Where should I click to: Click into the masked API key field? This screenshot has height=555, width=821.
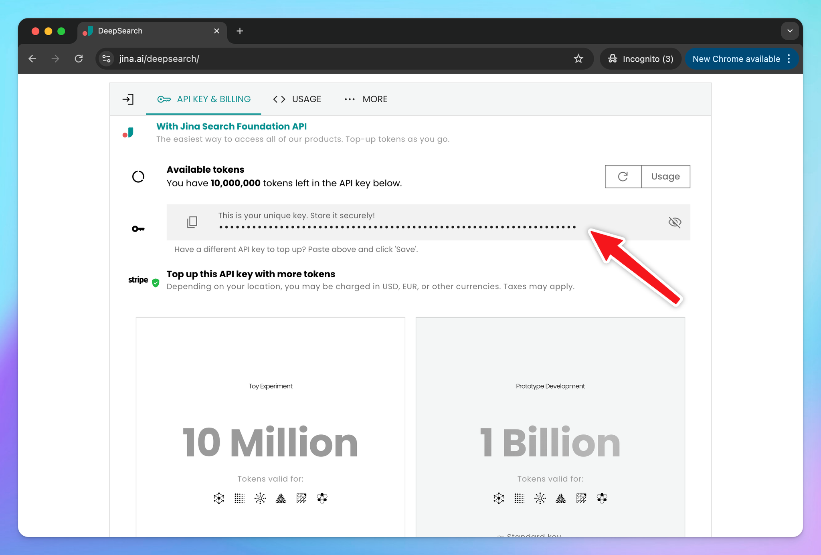click(x=397, y=227)
